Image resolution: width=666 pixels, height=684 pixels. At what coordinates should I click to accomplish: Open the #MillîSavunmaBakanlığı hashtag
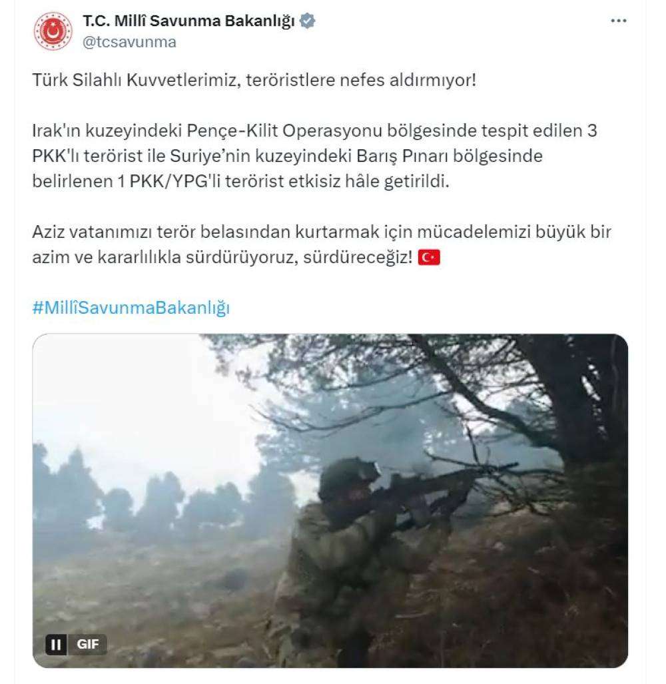pos(131,308)
